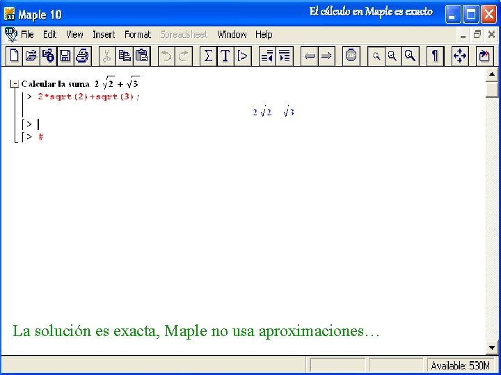This screenshot has width=501, height=375.
Task: Click the scroll down arrow of the scrollbar
Action: tap(492, 347)
